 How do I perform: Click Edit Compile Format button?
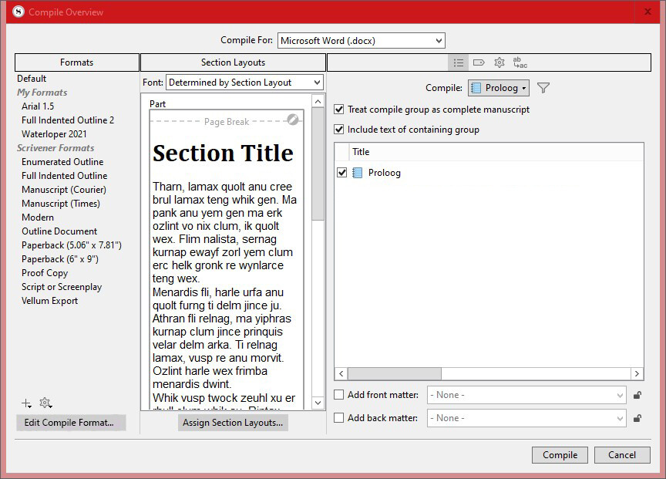pyautogui.click(x=71, y=423)
